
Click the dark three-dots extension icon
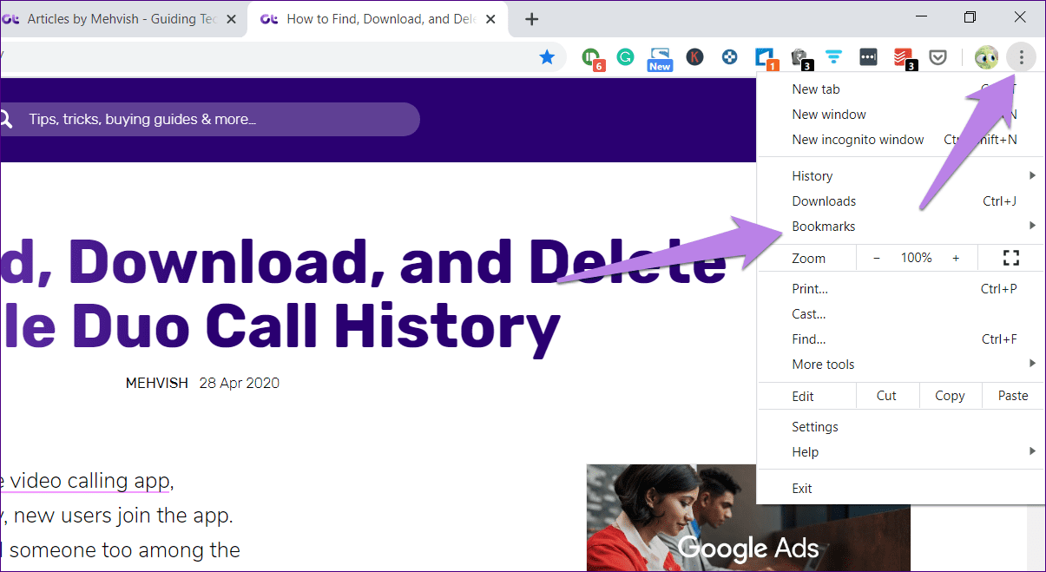click(868, 57)
